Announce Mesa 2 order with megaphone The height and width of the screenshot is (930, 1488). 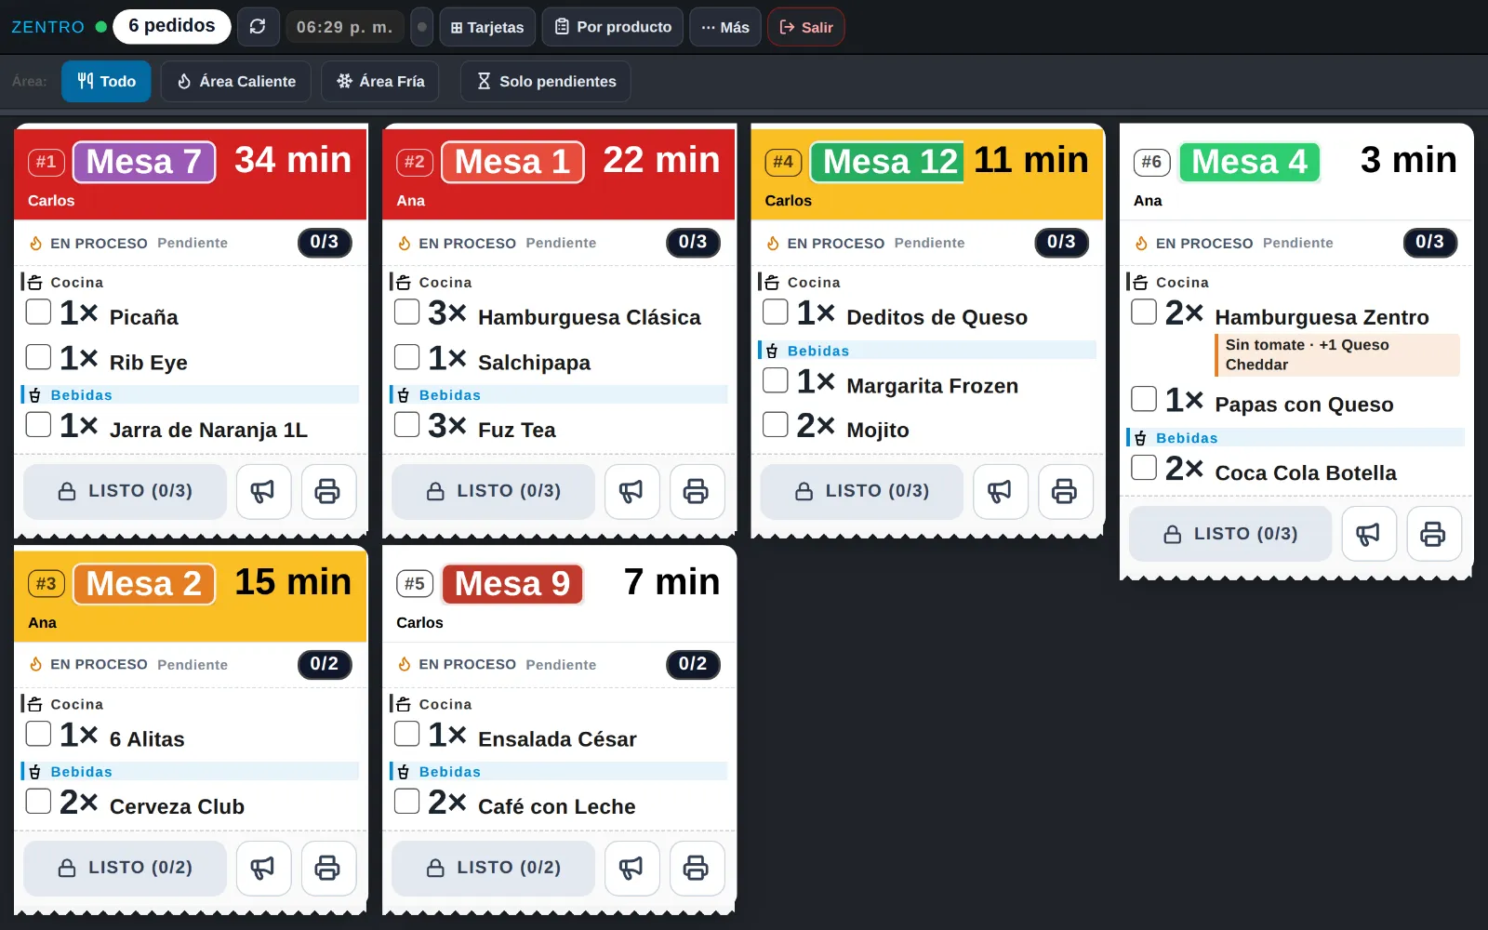click(263, 868)
